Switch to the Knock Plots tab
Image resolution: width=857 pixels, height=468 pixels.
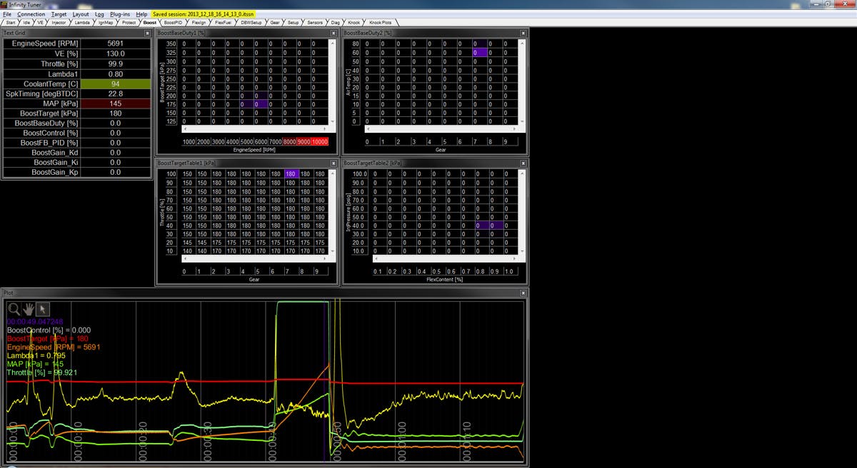pos(380,22)
